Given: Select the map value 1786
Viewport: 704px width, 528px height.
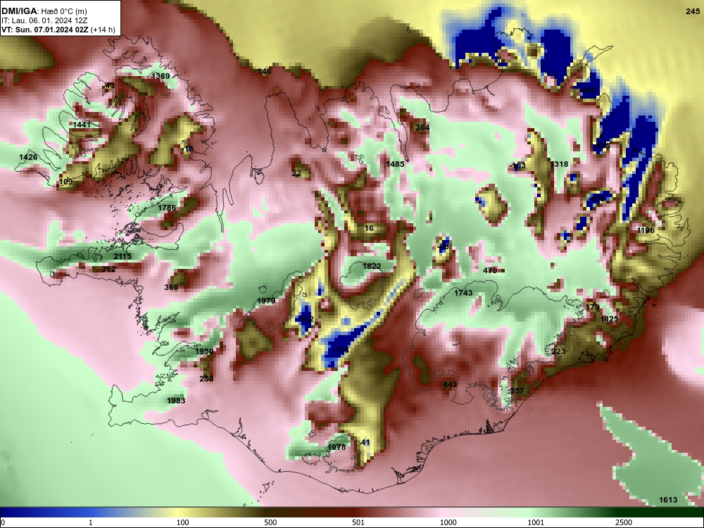Looking at the screenshot, I should 167,208.
